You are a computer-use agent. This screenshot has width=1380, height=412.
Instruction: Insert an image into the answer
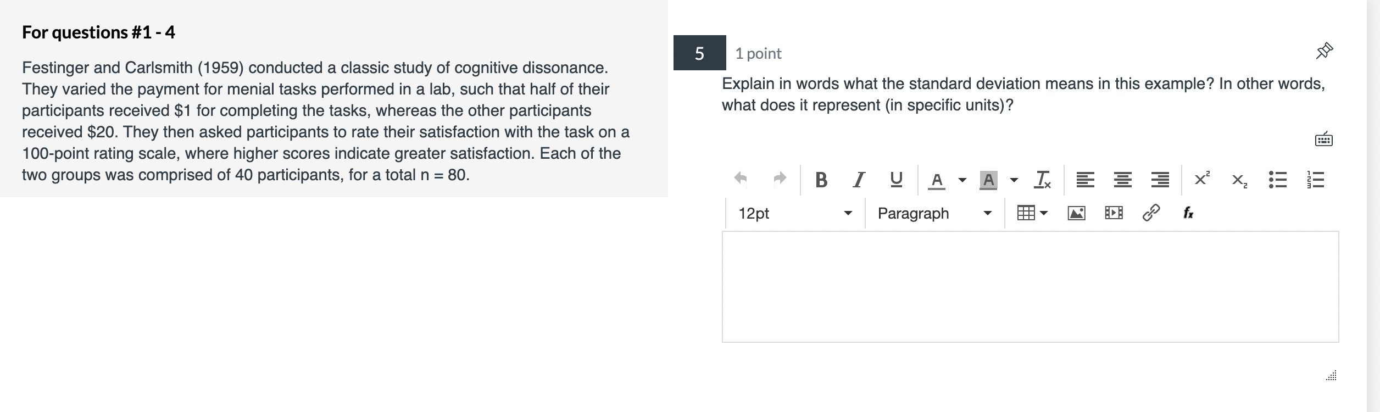click(x=1076, y=213)
